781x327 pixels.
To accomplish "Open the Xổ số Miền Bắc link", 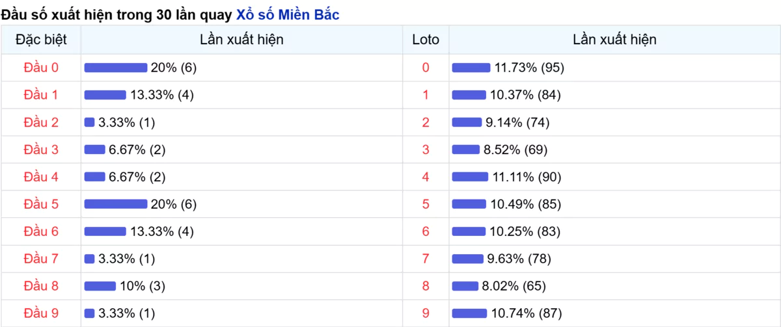I will 288,15.
